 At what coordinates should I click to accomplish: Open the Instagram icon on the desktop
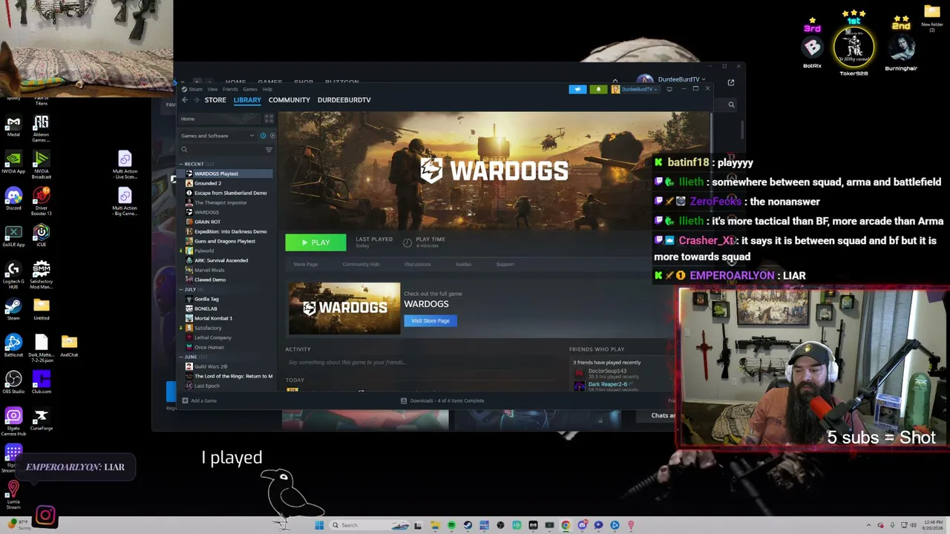pyautogui.click(x=45, y=515)
